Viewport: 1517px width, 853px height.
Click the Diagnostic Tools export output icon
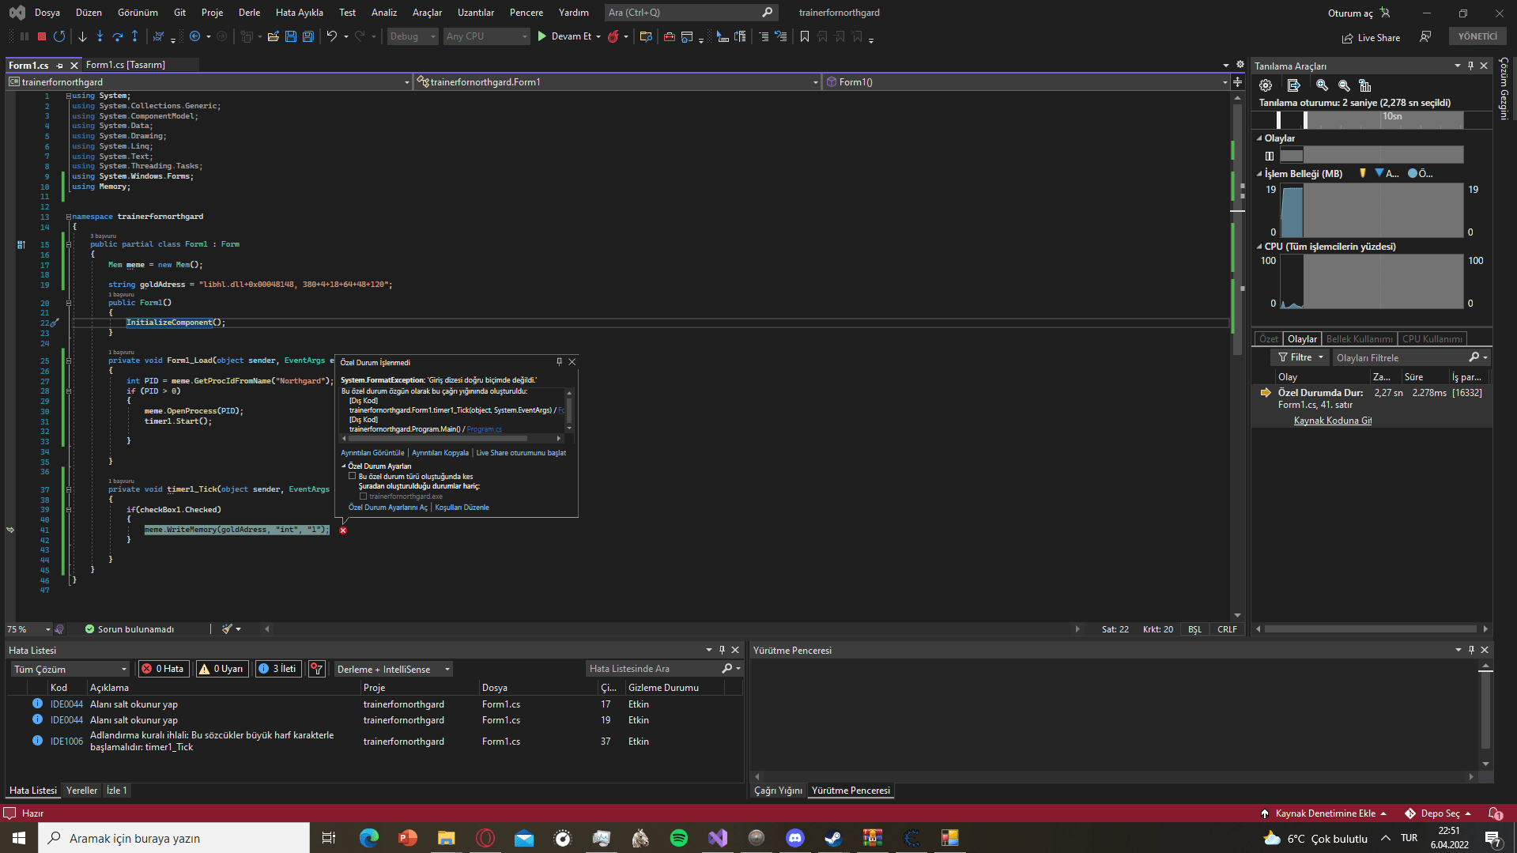coord(1293,85)
